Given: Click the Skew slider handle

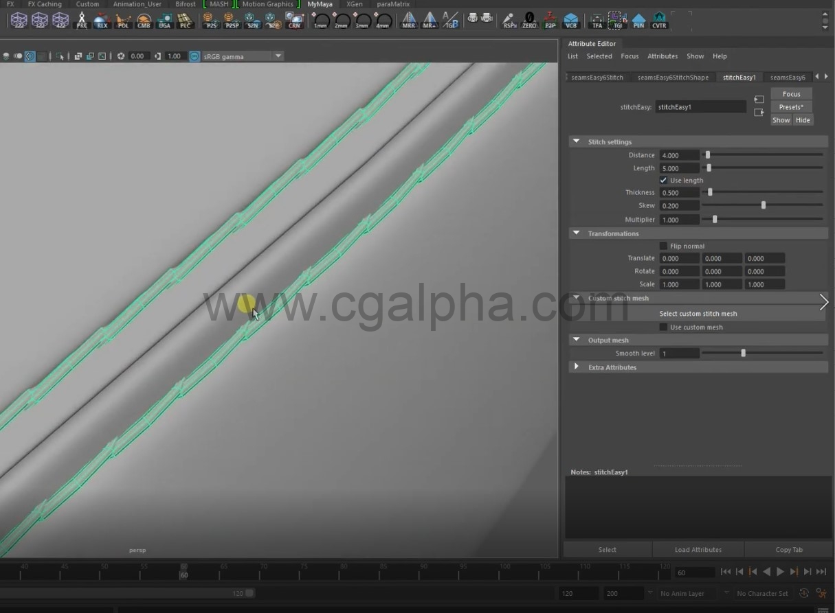Looking at the screenshot, I should pos(763,205).
